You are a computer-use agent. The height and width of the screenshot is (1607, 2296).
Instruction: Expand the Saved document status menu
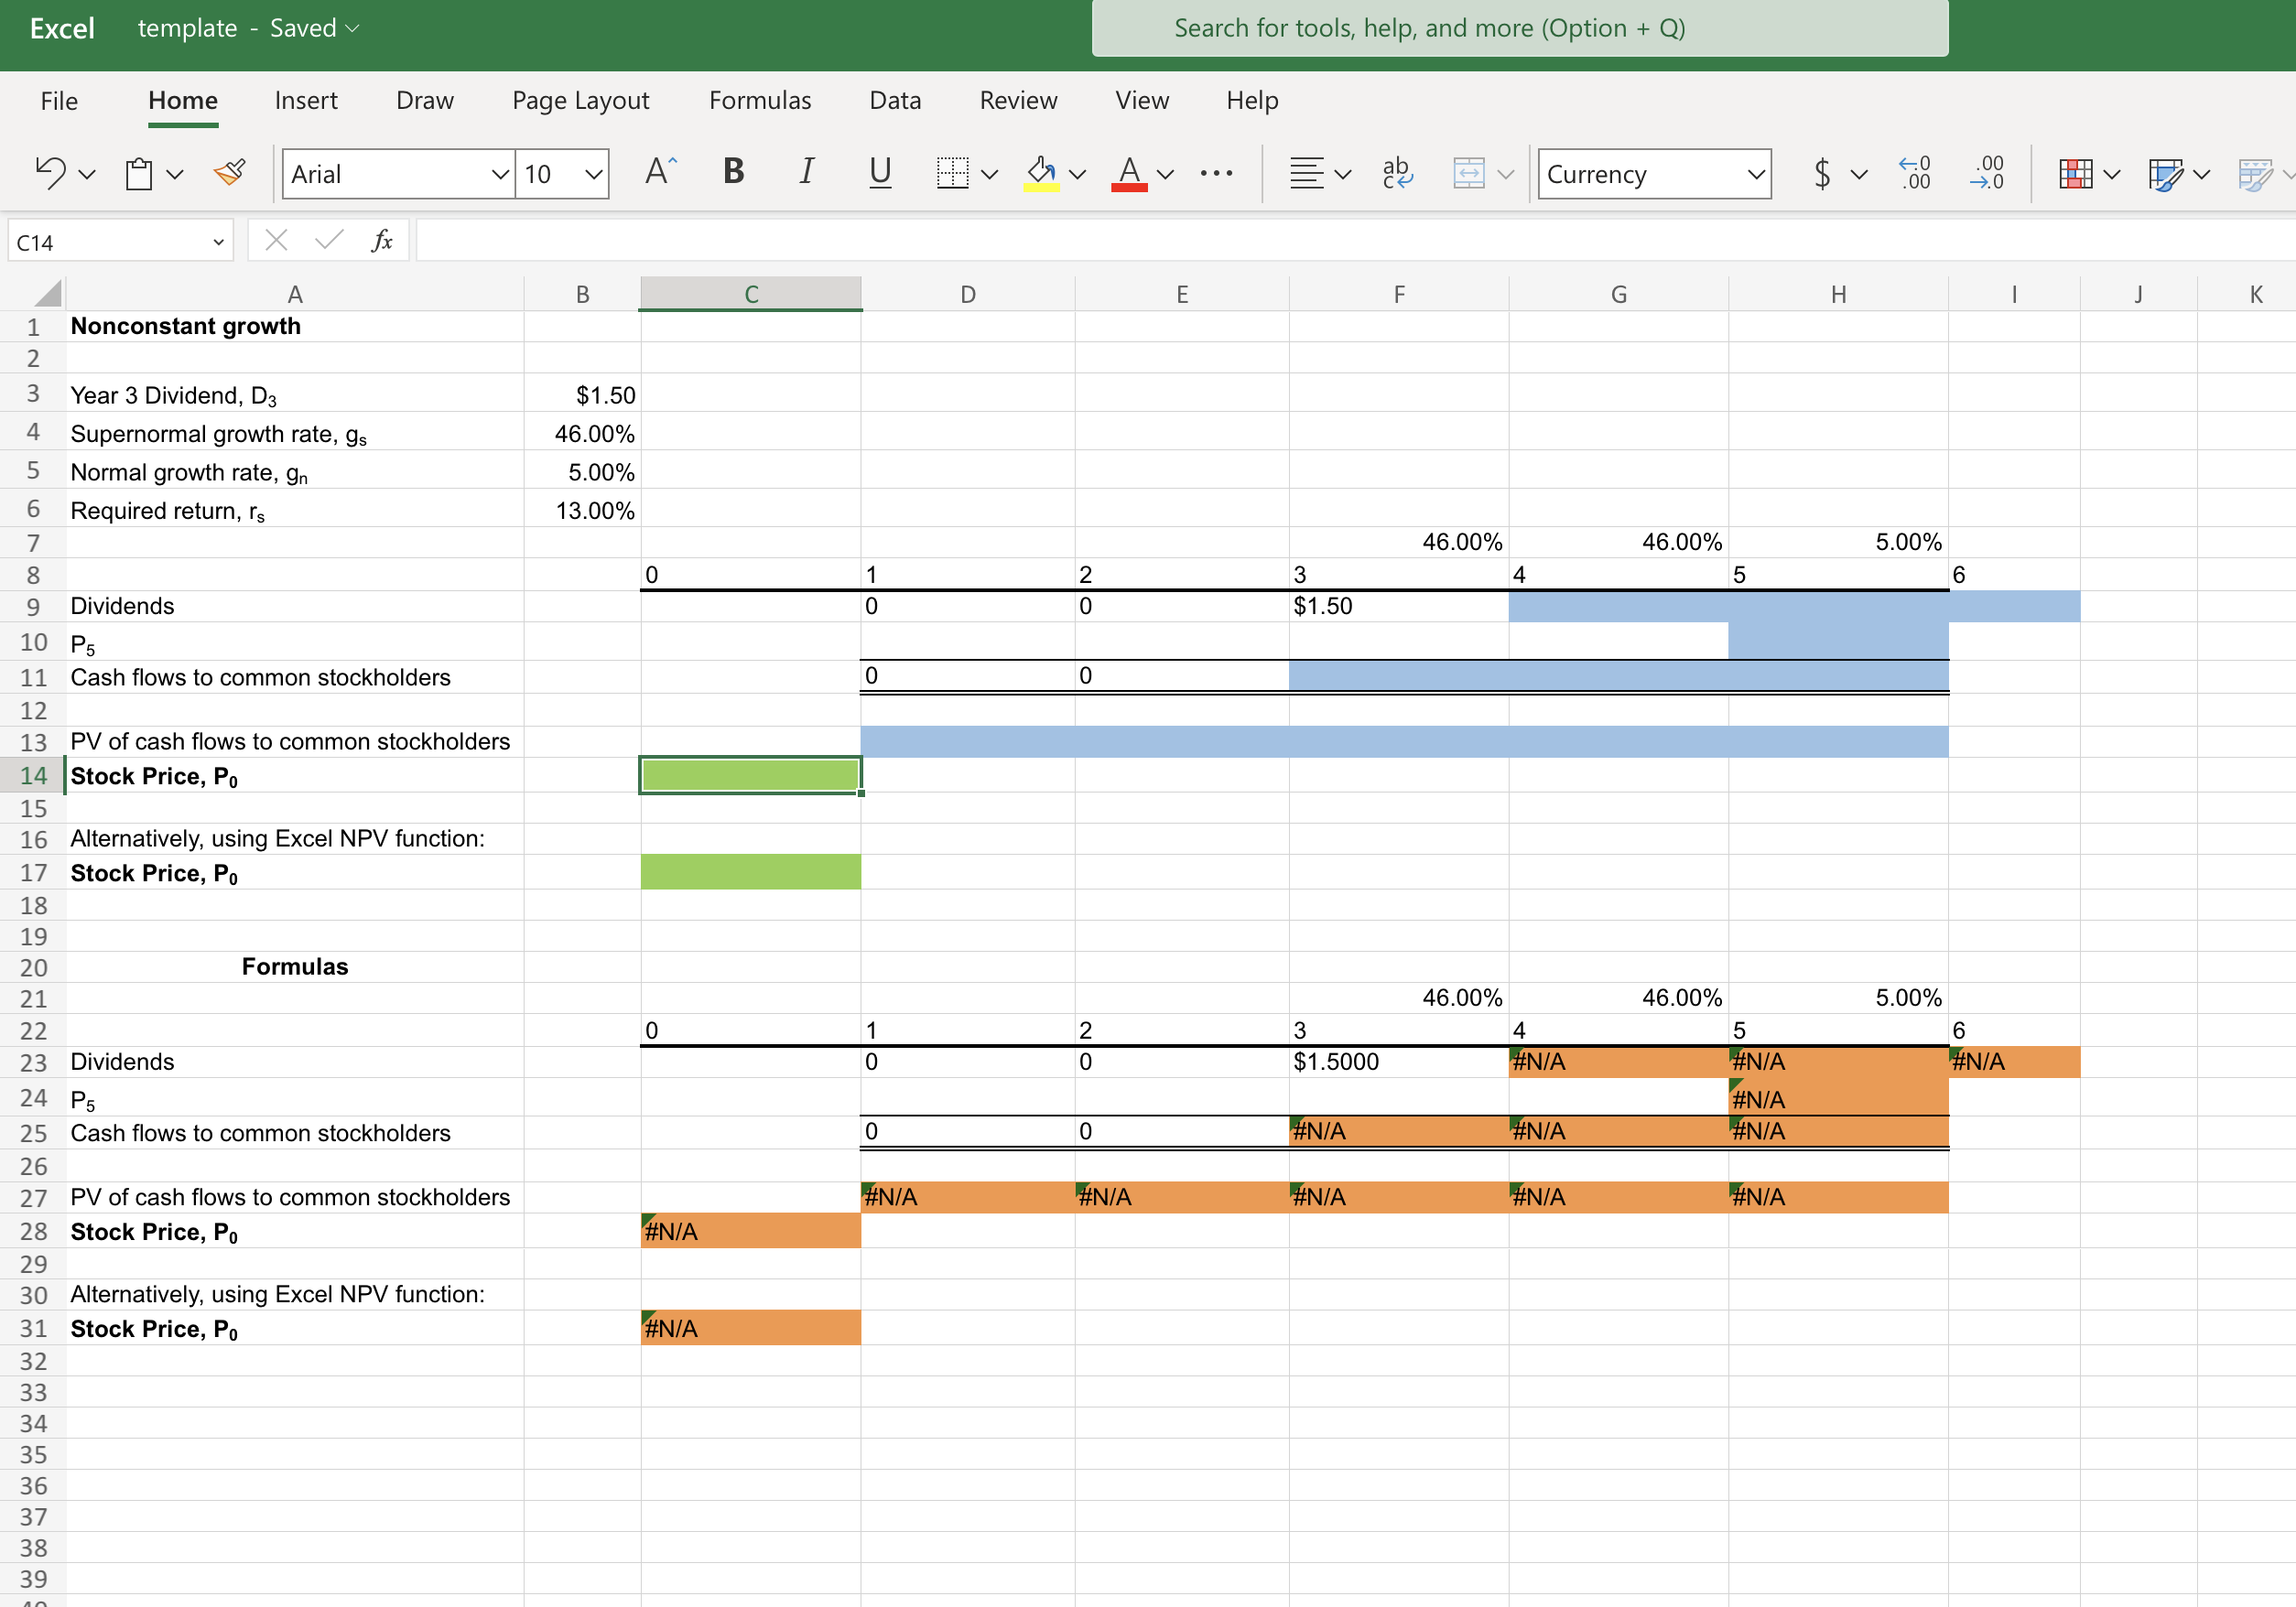352,28
